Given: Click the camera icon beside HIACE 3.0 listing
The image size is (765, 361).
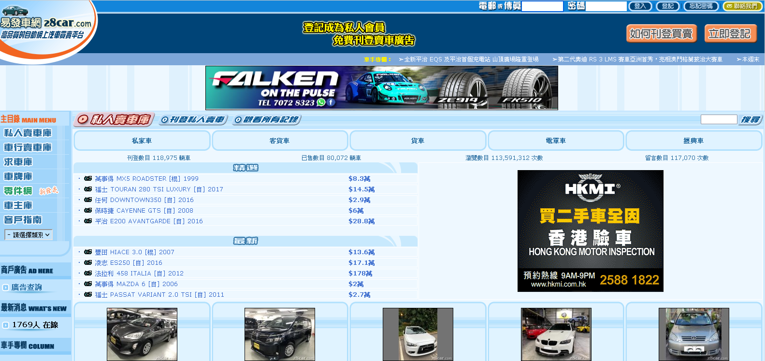Looking at the screenshot, I should [88, 252].
